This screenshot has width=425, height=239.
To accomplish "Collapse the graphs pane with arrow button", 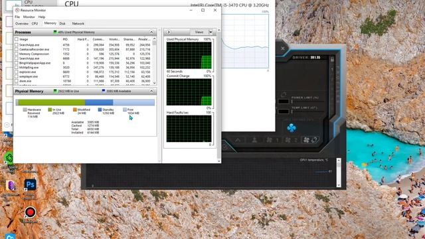I will point(168,32).
